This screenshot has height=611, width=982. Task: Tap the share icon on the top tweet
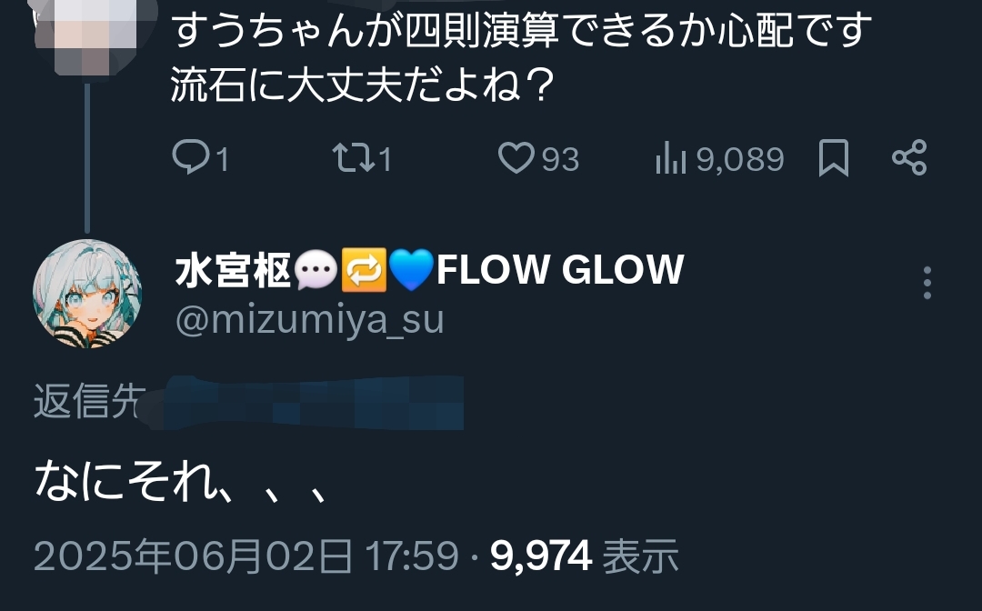click(x=909, y=157)
